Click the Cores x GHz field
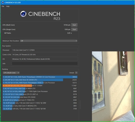135x122 pixels. (45, 55)
